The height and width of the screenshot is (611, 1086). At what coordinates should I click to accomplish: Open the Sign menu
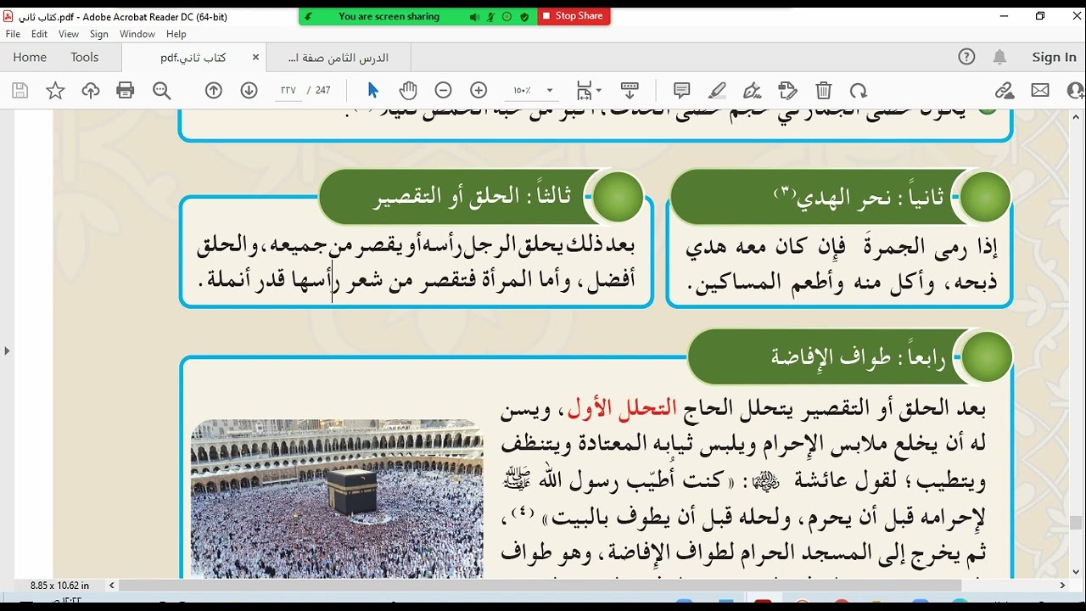pos(99,34)
